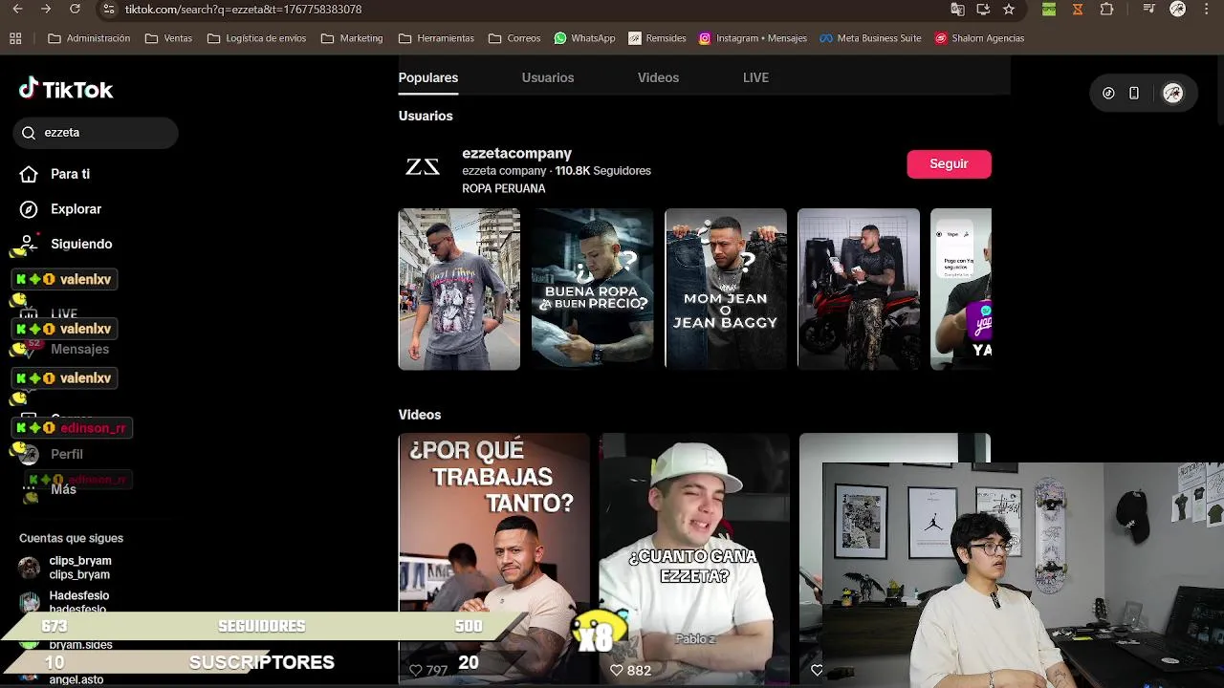Image resolution: width=1224 pixels, height=688 pixels.
Task: Open Hadesfesio followed account
Action: coord(64,602)
